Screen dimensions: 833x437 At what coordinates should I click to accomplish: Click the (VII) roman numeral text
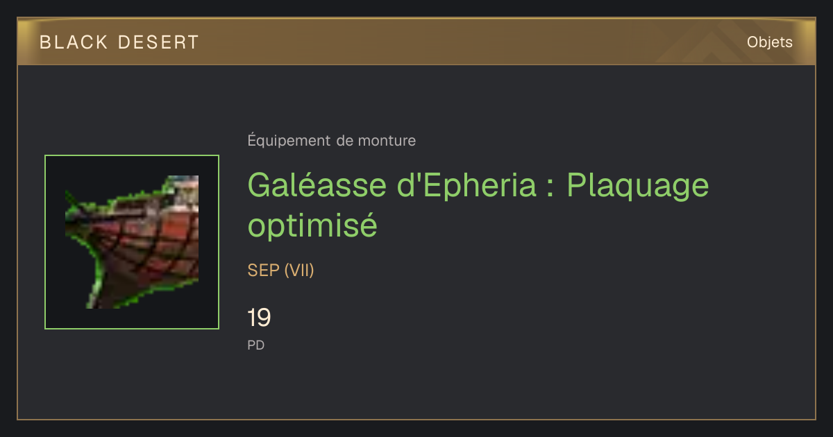299,271
